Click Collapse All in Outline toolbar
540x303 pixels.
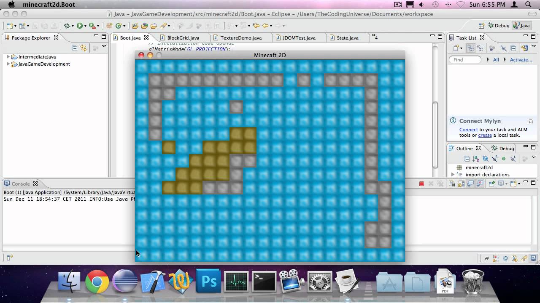tap(467, 159)
